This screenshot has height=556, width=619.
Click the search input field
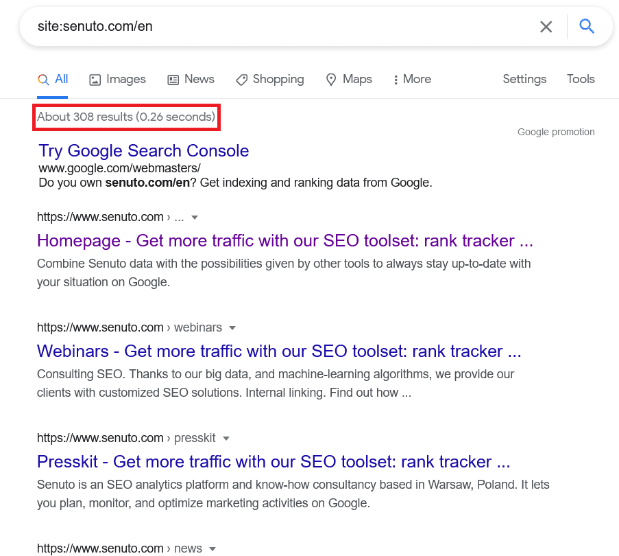[x=274, y=27]
